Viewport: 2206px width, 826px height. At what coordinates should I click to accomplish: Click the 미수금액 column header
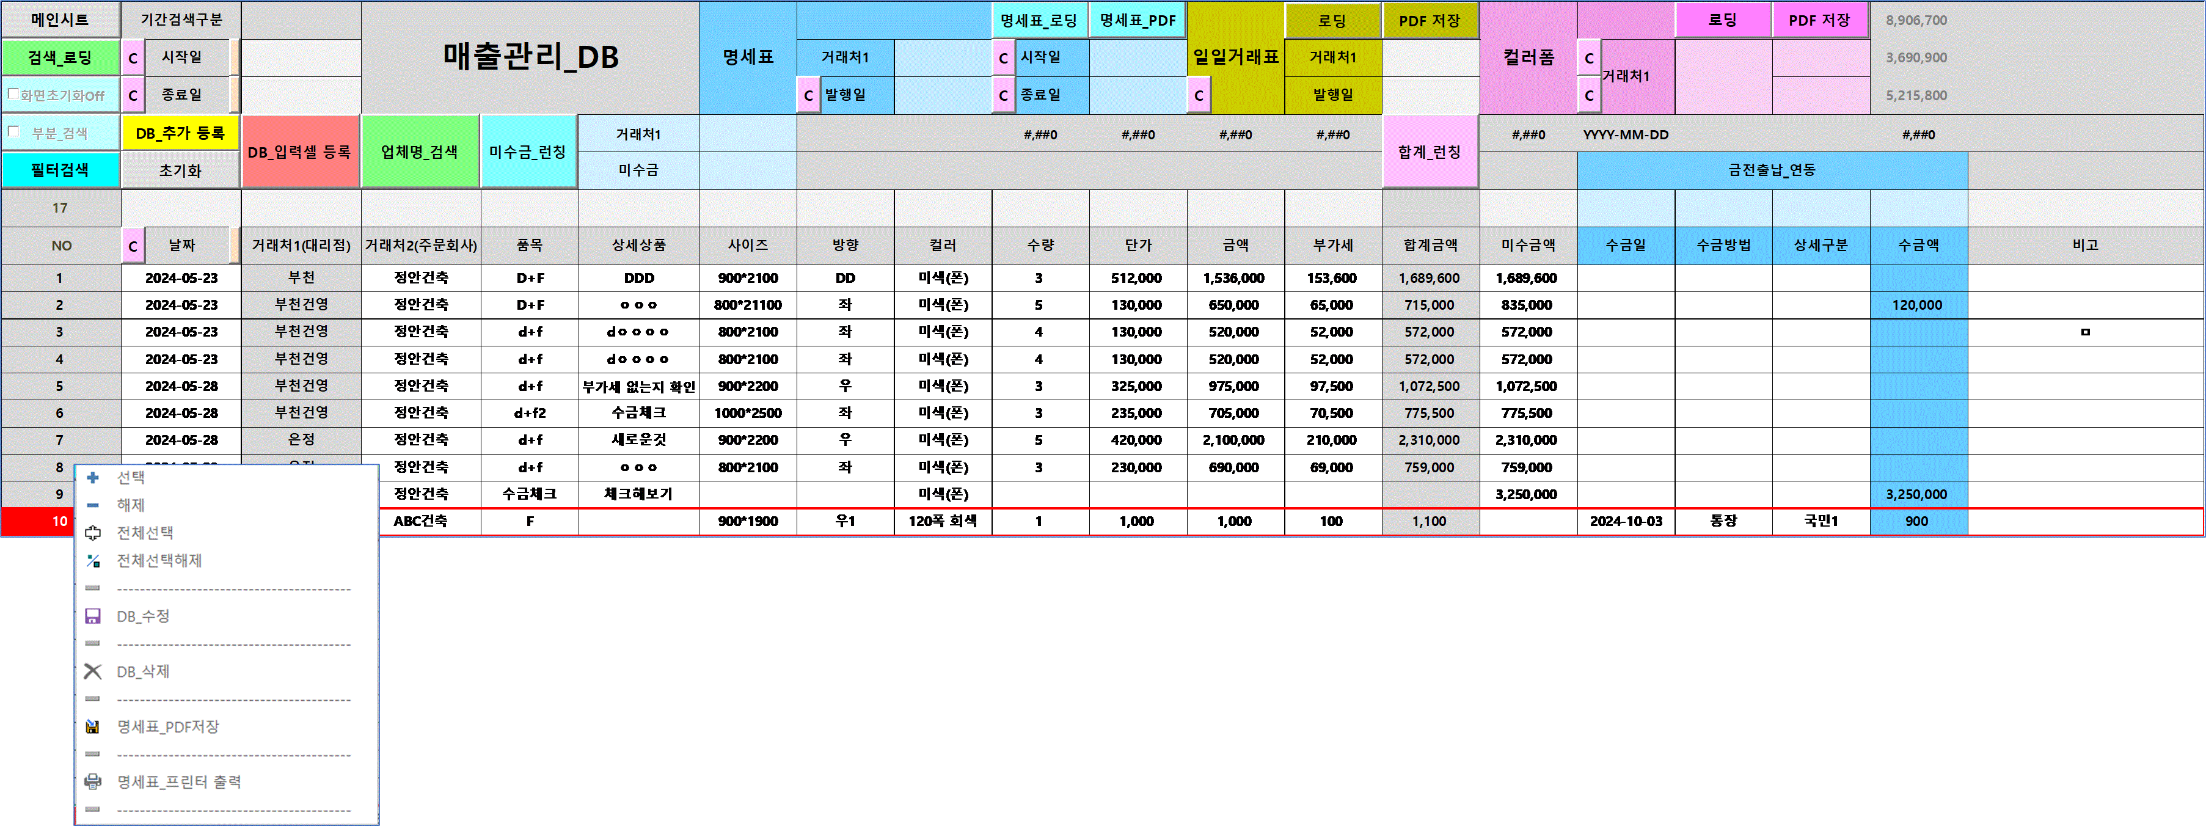pos(1528,245)
